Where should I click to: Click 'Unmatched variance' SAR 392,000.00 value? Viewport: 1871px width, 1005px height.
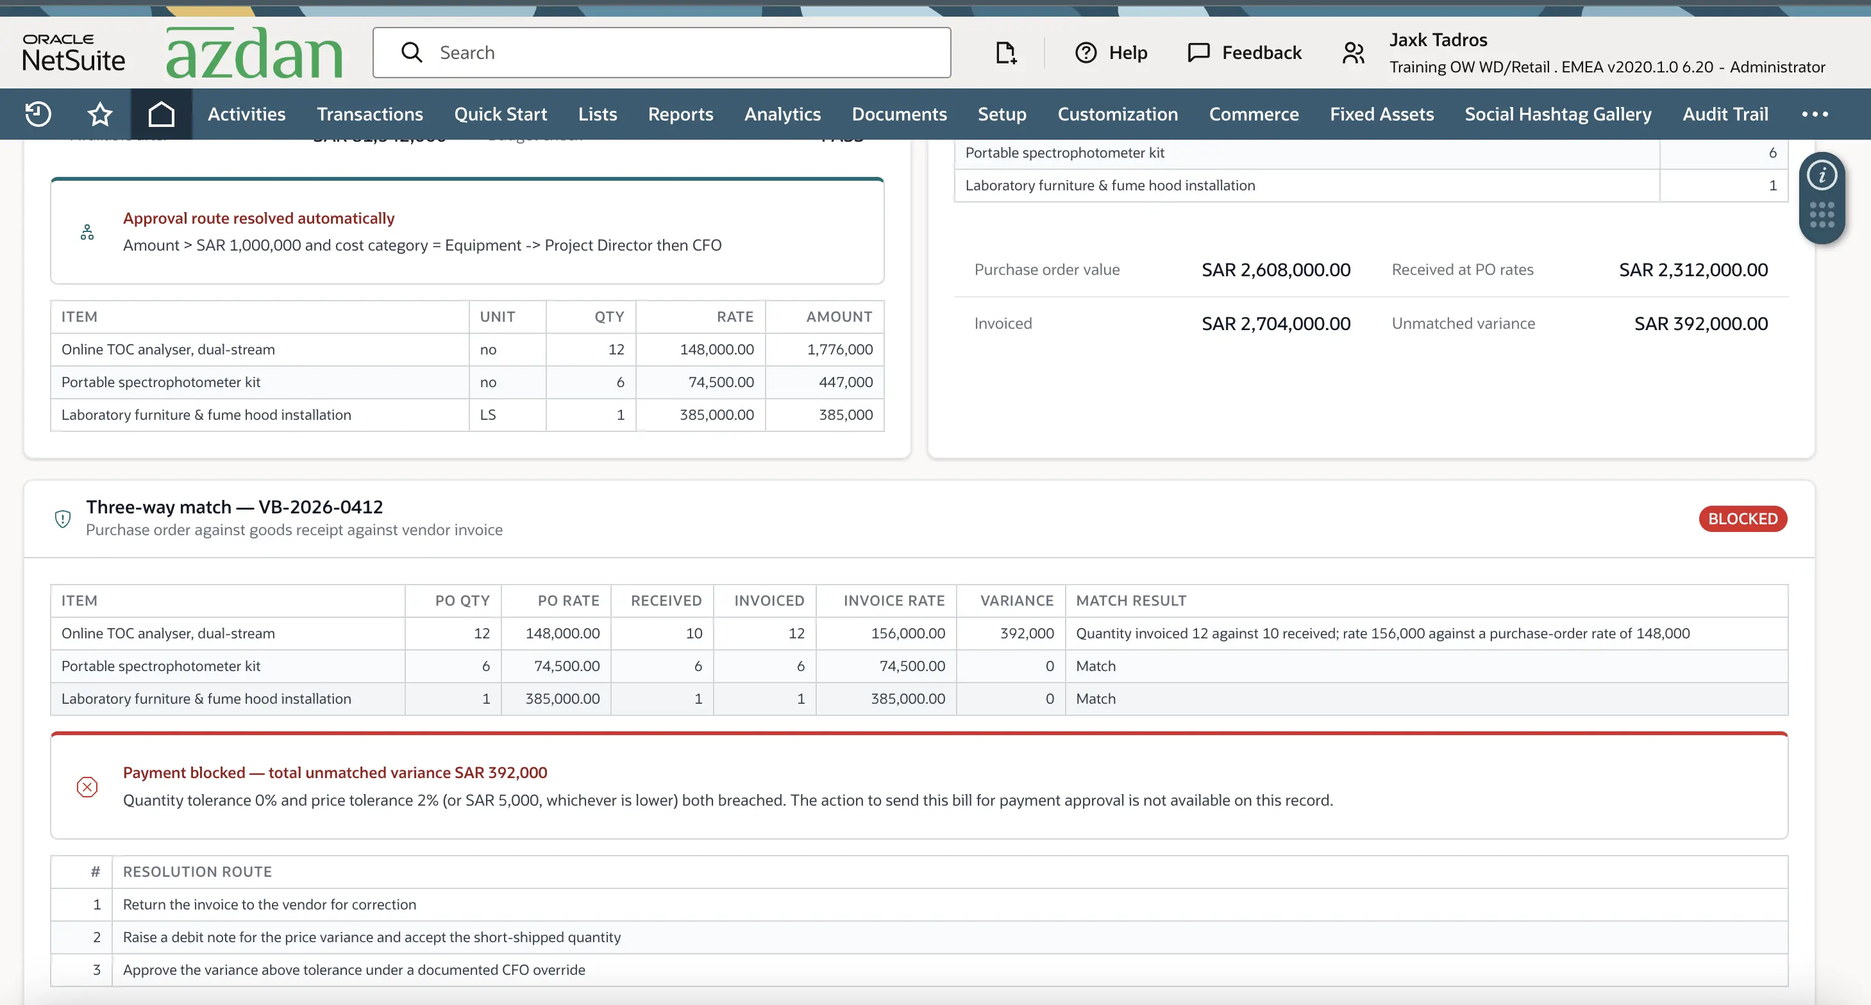(1700, 323)
